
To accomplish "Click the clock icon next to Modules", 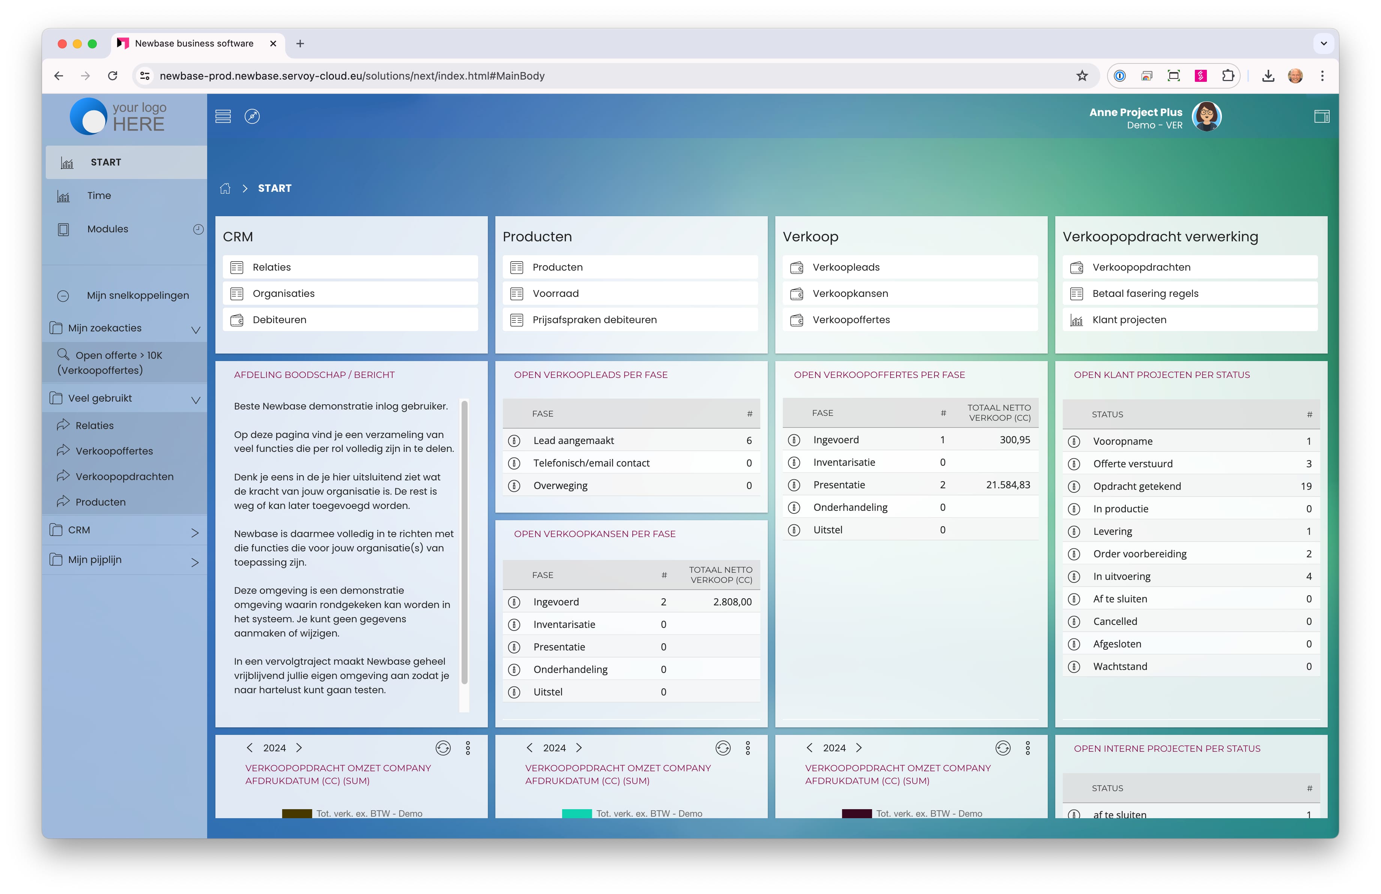I will pos(198,229).
